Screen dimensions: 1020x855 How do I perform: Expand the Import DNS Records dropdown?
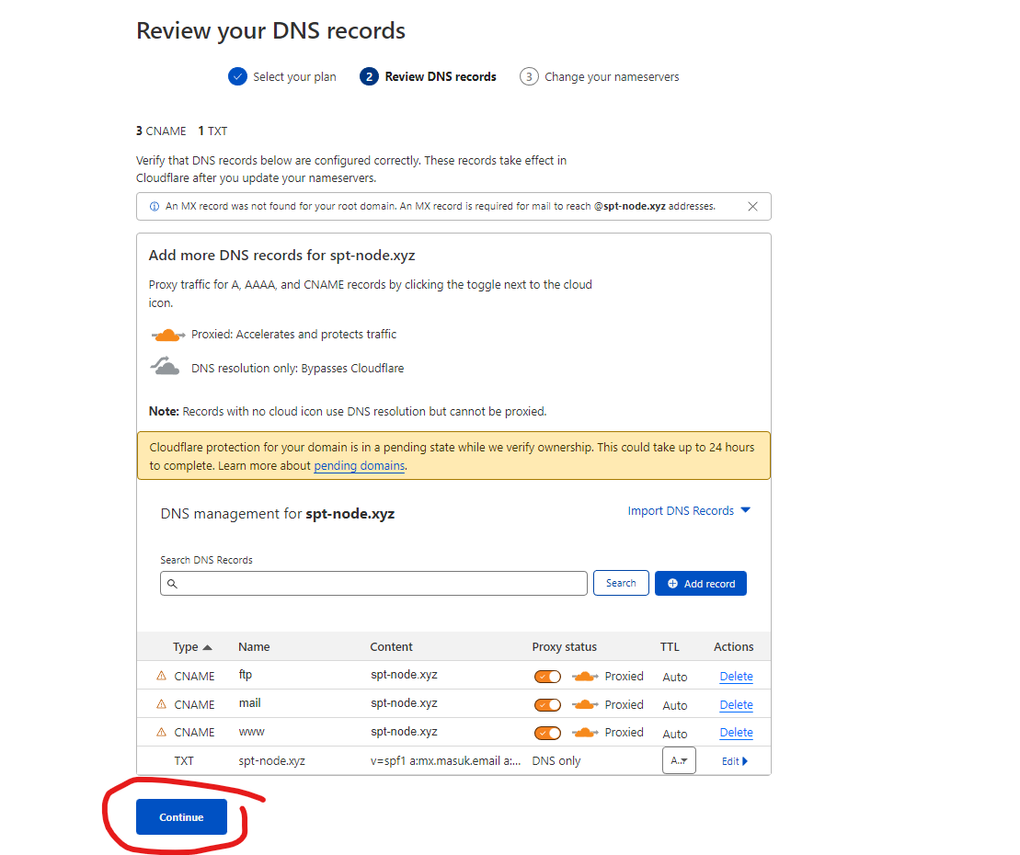click(689, 510)
